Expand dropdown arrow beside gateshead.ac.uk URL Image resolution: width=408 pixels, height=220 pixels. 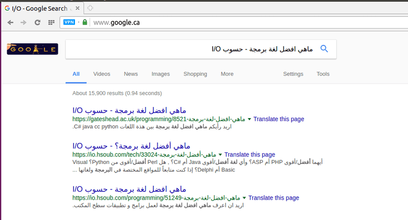coord(249,119)
